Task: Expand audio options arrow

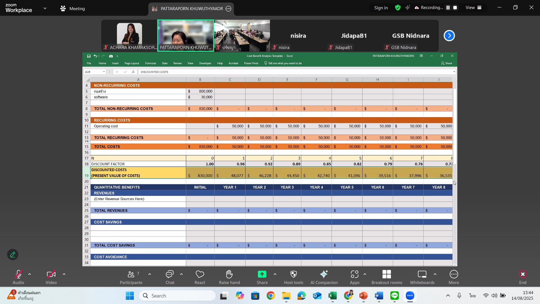Action: (x=30, y=274)
